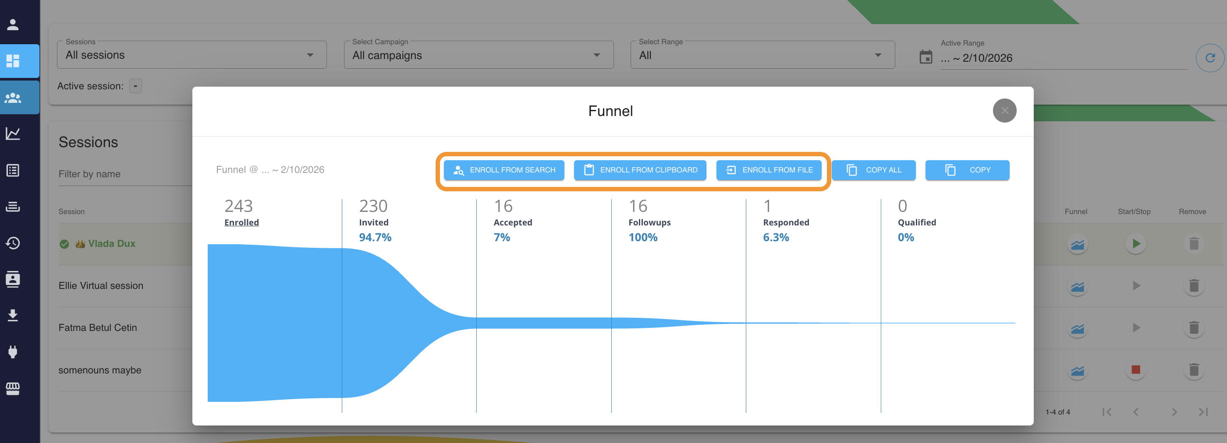Start the Vlada Dux session
This screenshot has width=1227, height=443.
click(x=1135, y=244)
